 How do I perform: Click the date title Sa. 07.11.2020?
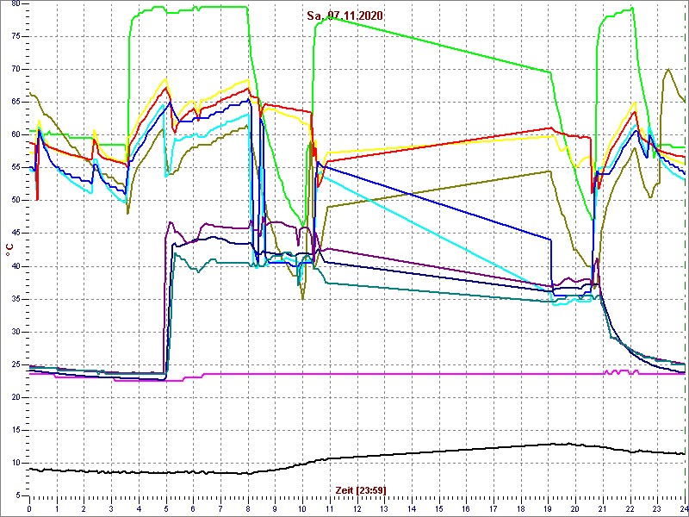click(x=345, y=16)
